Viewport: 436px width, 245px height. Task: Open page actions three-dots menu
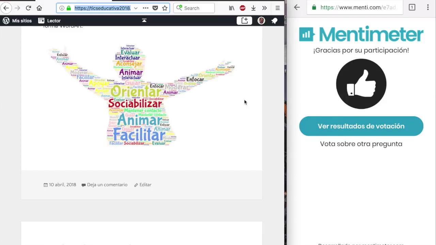[145, 8]
